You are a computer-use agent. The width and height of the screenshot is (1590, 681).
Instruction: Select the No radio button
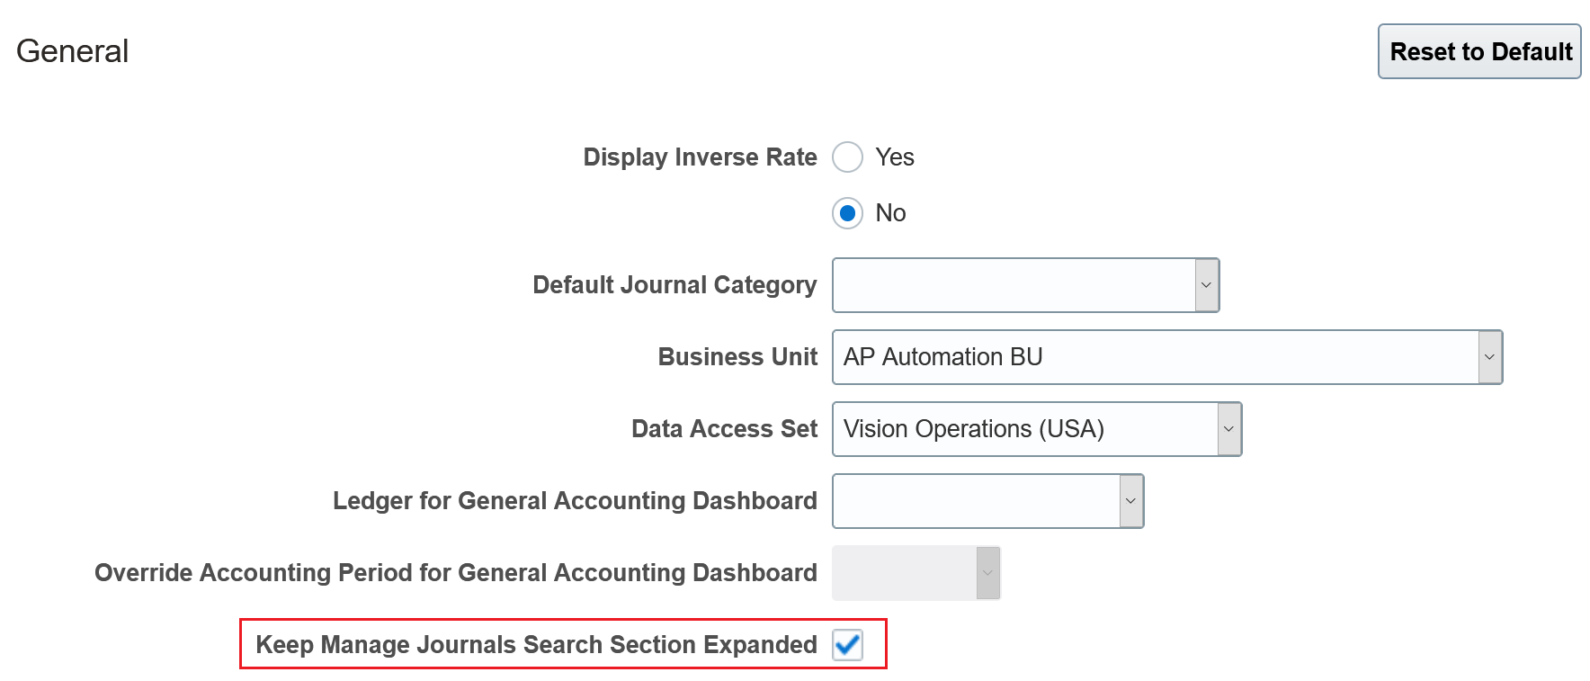pyautogui.click(x=847, y=213)
